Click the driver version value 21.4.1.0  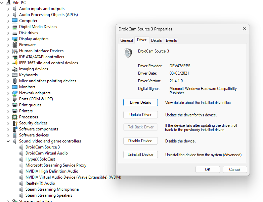tap(176, 81)
